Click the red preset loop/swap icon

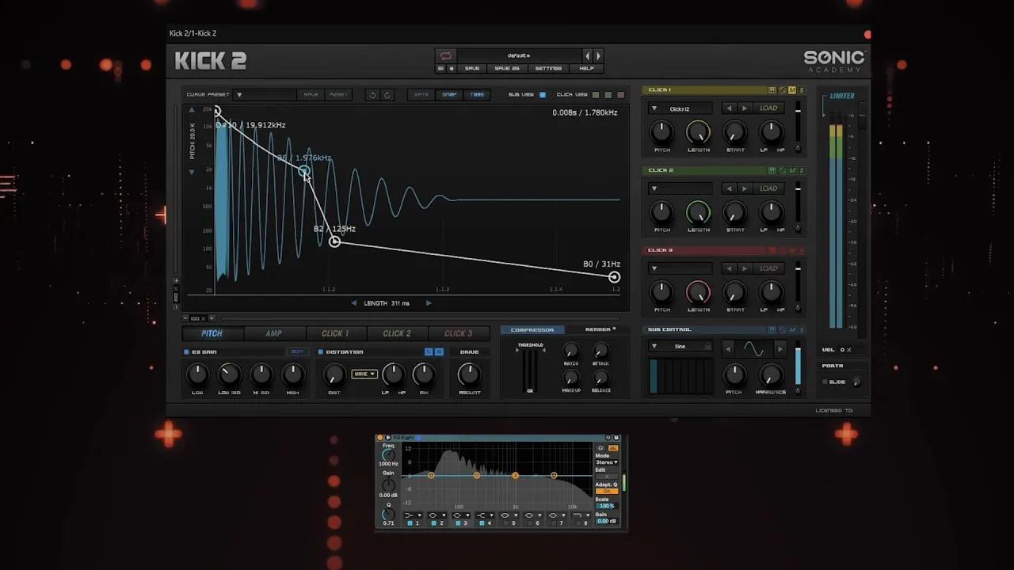click(446, 55)
